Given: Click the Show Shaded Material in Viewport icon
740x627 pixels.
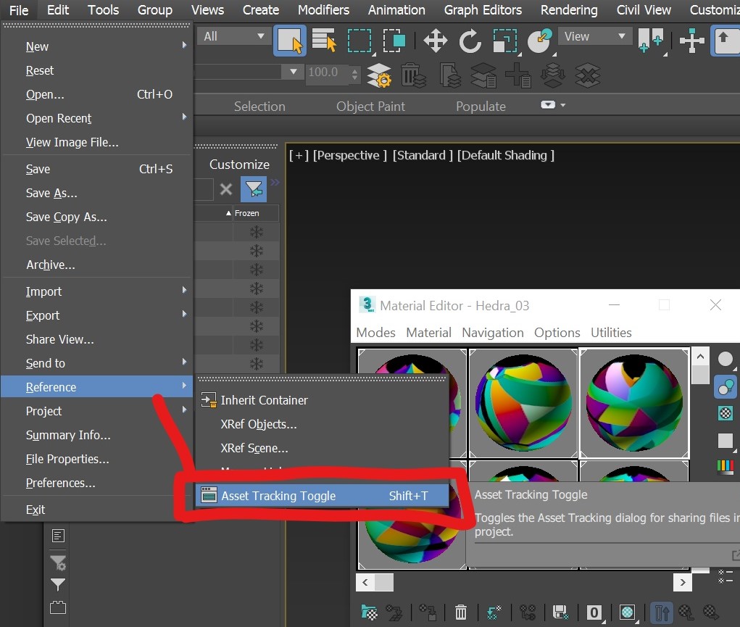Looking at the screenshot, I should point(628,613).
